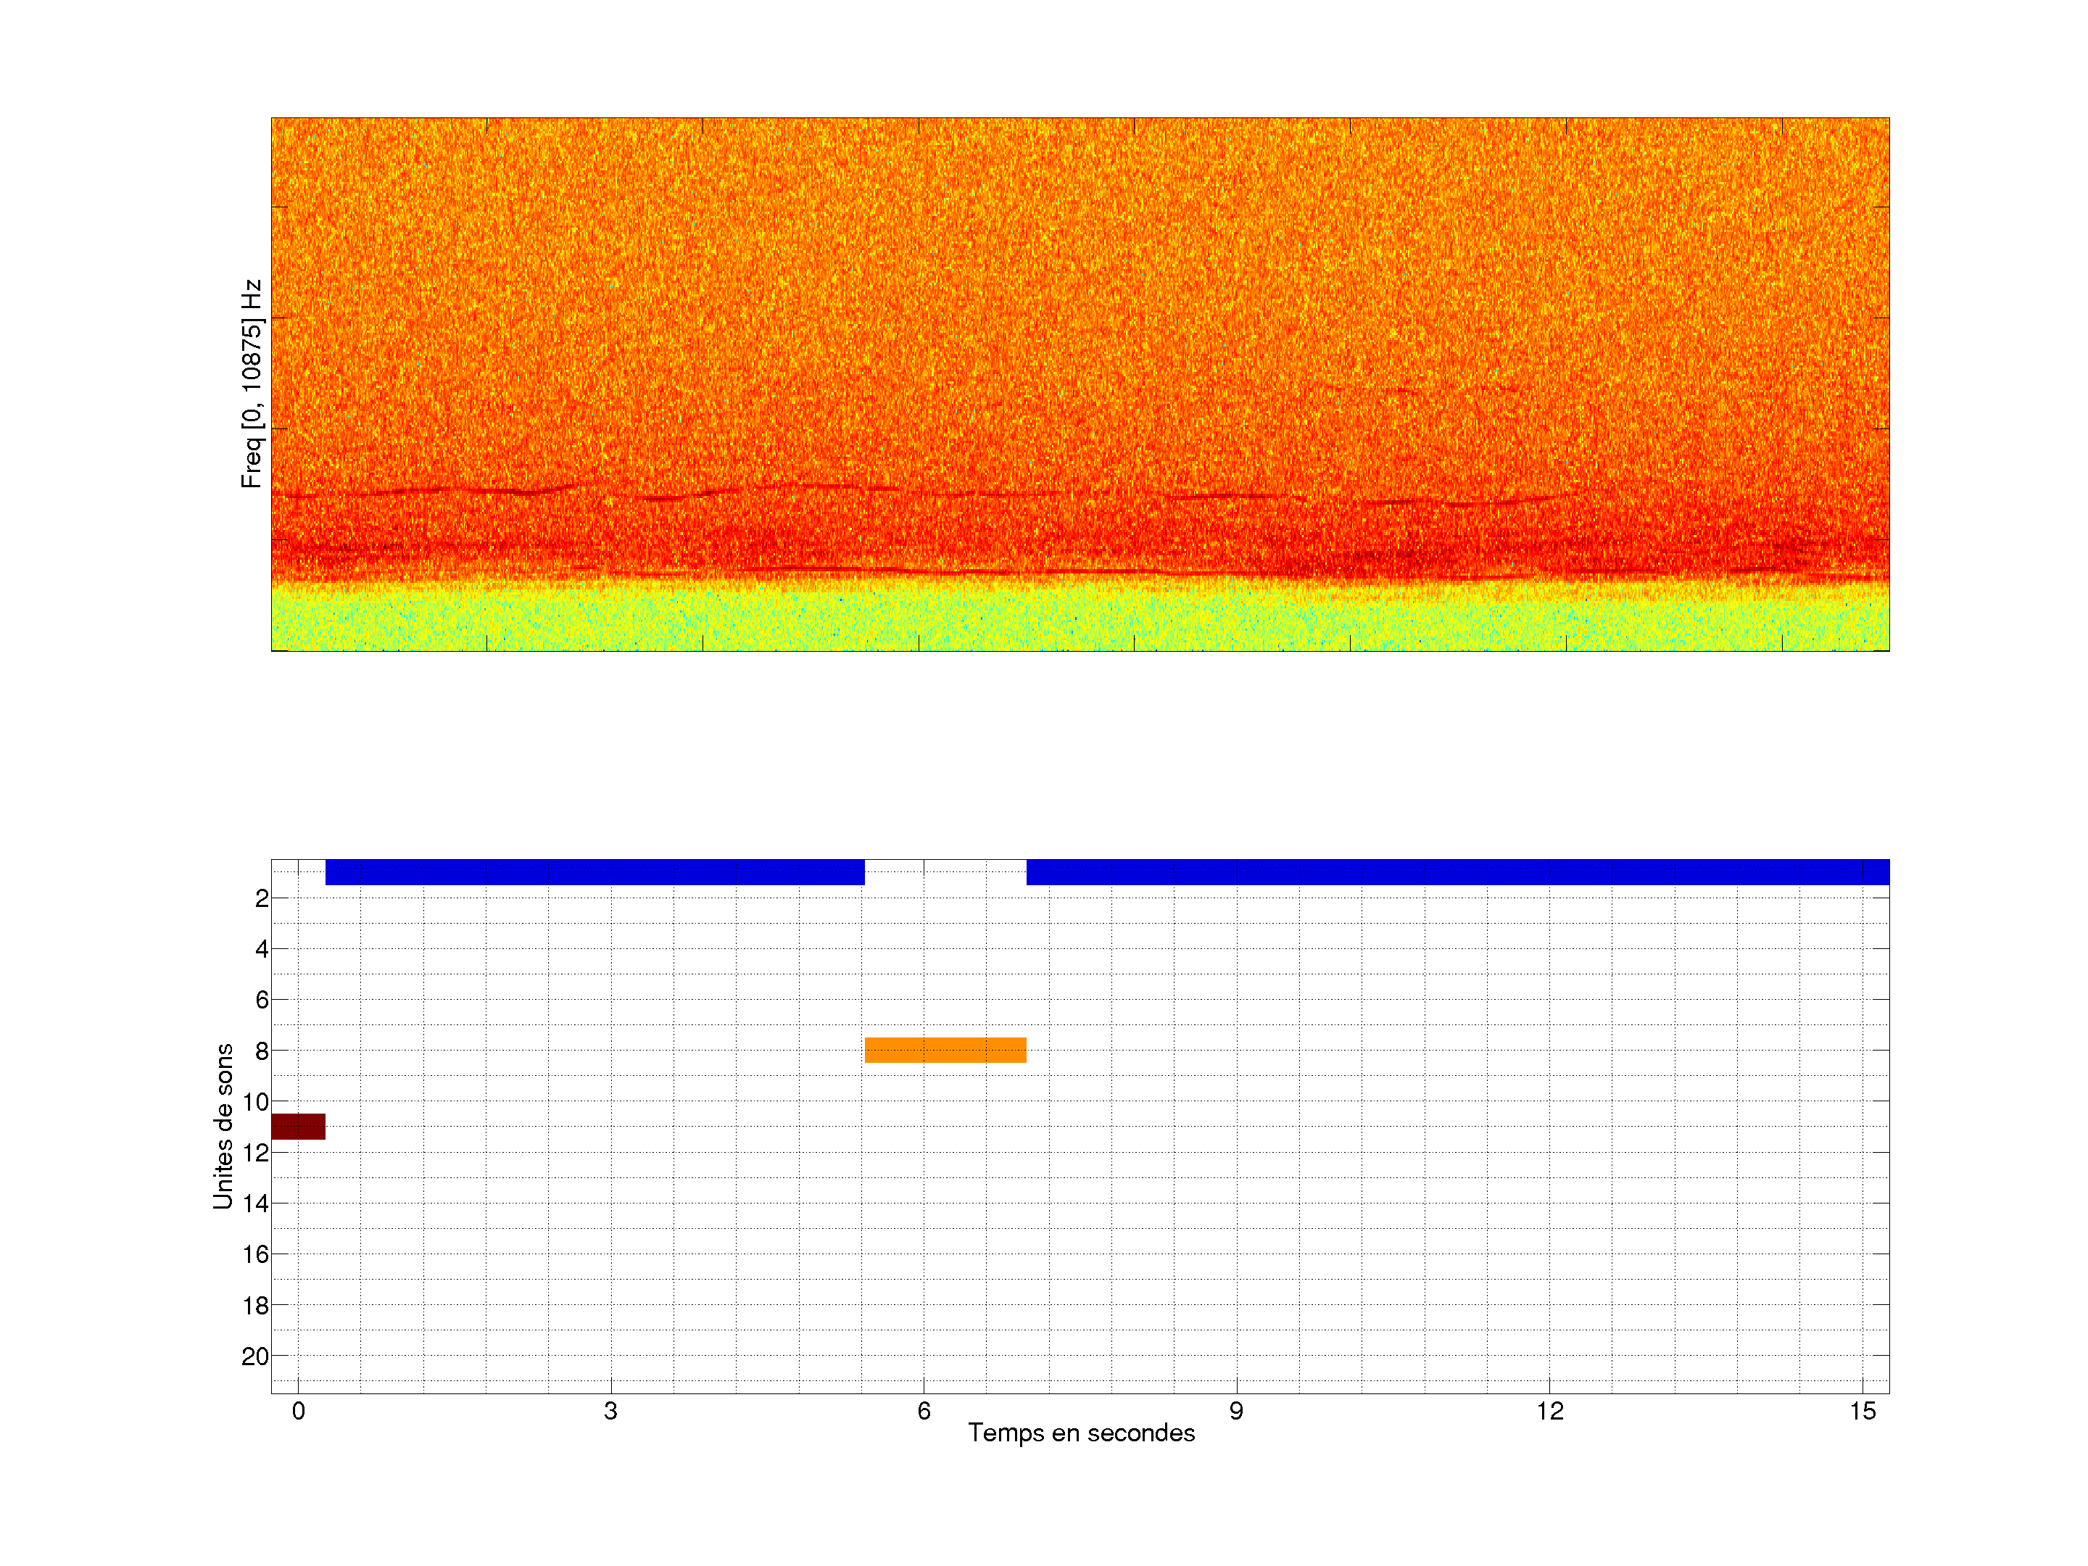Screen dimensions: 2088x1566
Task: Click the x-axis tick label 0
Action: click(298, 1411)
